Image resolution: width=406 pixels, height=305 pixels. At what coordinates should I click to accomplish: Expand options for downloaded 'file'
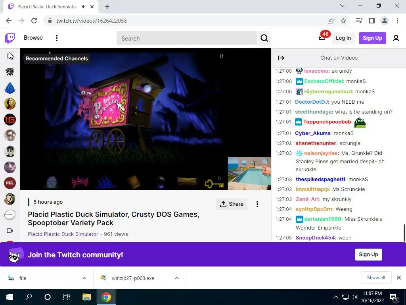[84, 278]
